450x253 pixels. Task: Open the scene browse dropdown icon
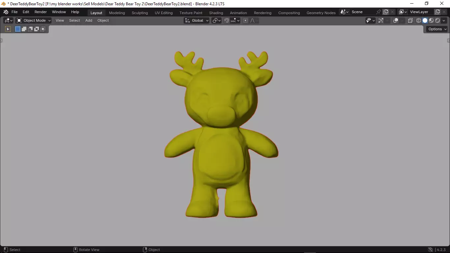tap(345, 12)
